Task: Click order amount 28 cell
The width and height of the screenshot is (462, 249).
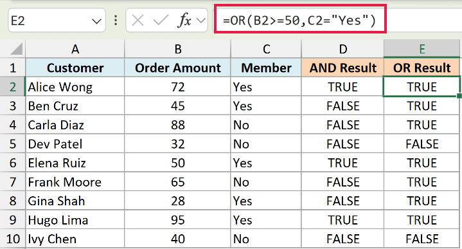Action: click(178, 201)
